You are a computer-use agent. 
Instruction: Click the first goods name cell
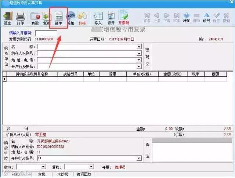click(x=32, y=79)
